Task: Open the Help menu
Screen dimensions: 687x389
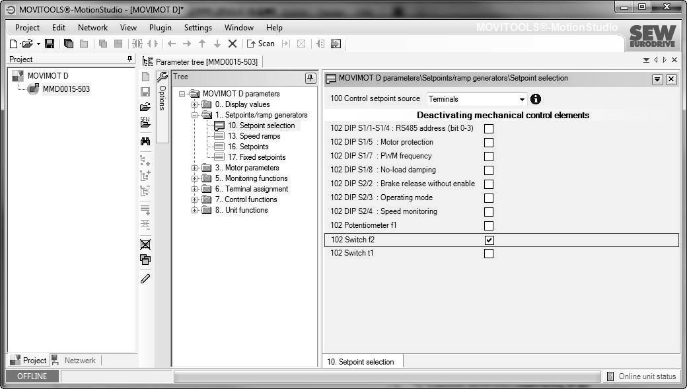Action: click(x=274, y=28)
